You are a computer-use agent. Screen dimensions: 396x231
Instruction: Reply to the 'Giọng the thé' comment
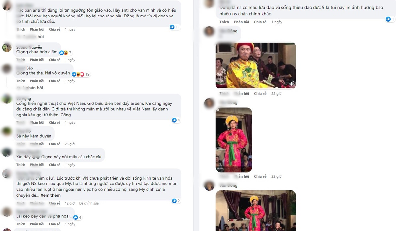pyautogui.click(x=37, y=81)
